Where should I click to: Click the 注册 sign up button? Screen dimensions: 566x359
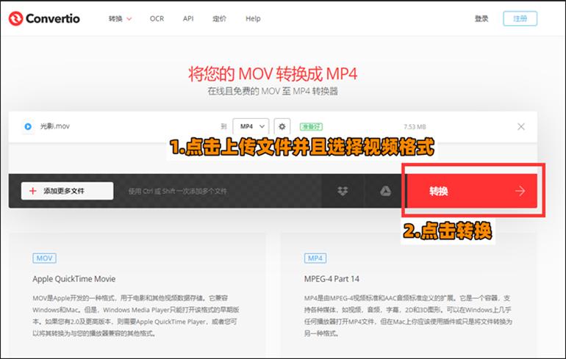pos(520,18)
